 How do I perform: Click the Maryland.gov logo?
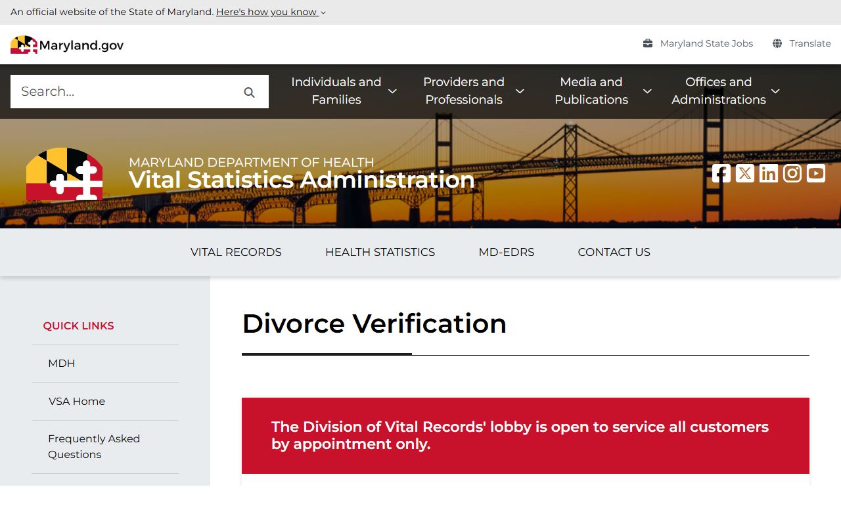[x=67, y=45]
